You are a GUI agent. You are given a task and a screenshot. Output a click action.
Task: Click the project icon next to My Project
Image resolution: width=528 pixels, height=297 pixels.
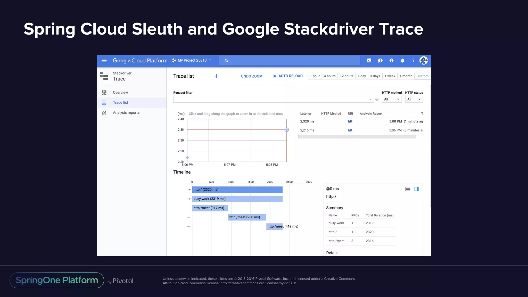pyautogui.click(x=174, y=60)
